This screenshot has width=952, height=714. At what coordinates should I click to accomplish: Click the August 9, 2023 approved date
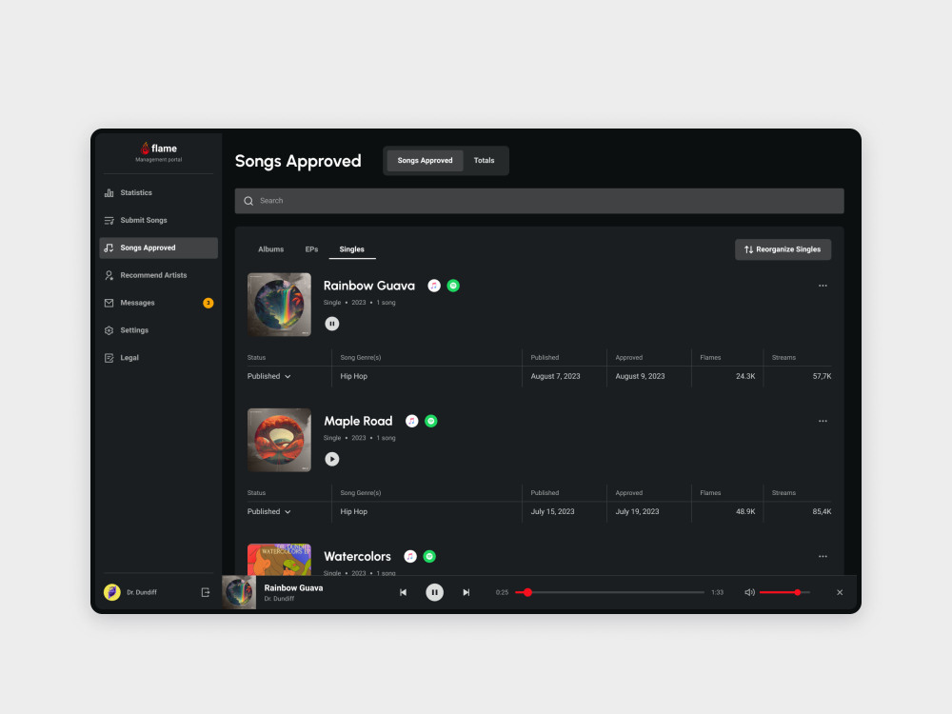pyautogui.click(x=640, y=376)
